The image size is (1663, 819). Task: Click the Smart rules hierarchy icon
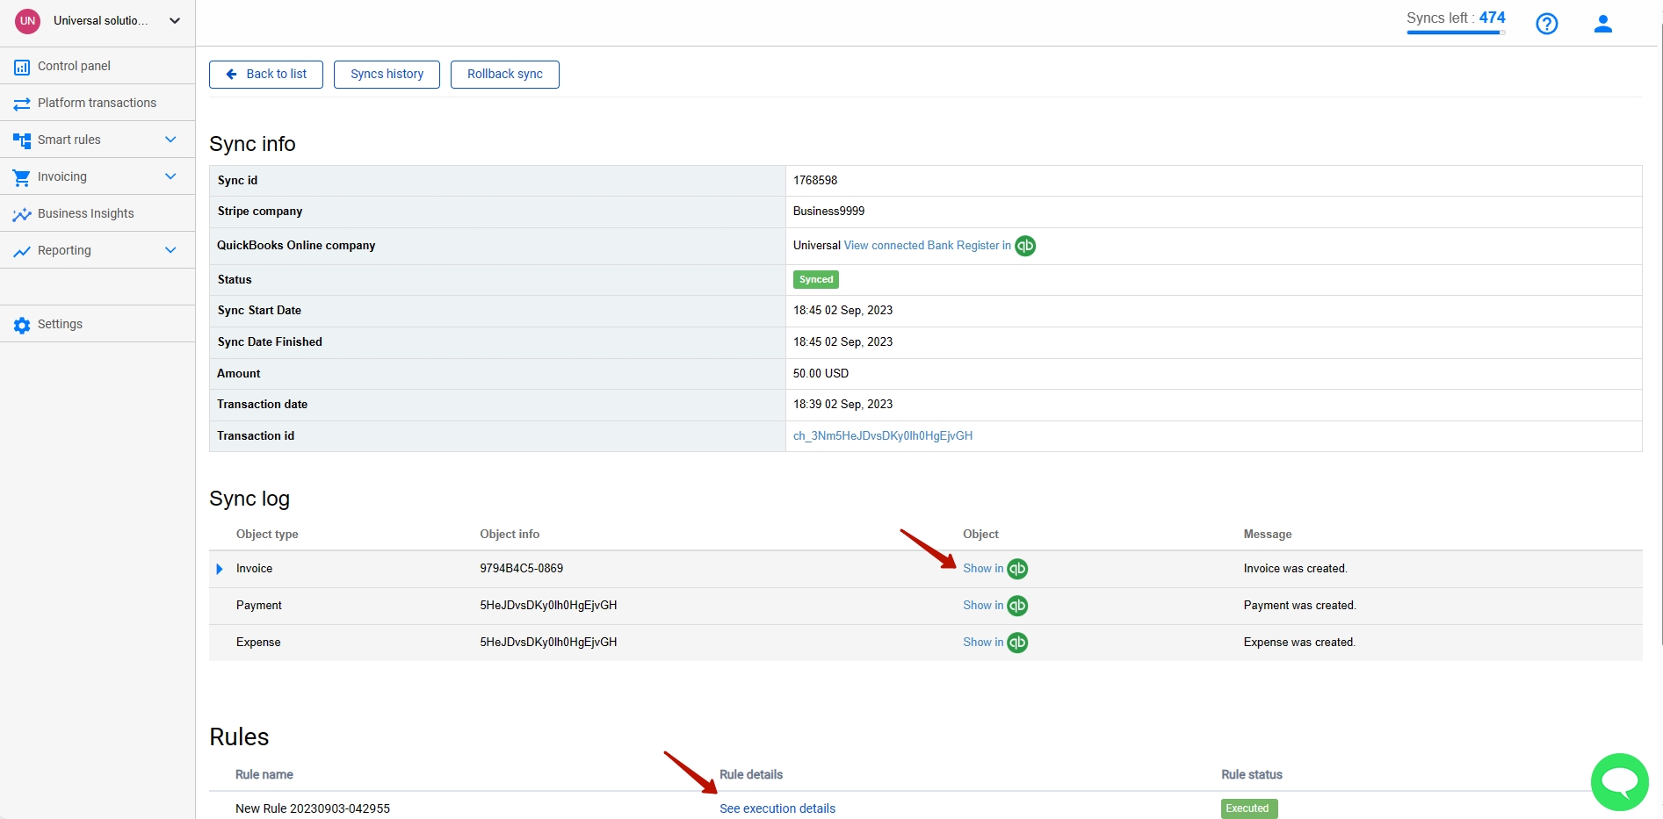tap(21, 139)
